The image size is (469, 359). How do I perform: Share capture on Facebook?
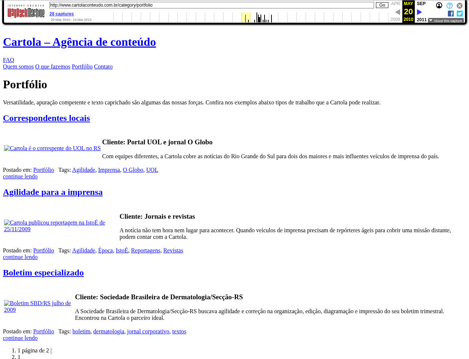pos(451,14)
